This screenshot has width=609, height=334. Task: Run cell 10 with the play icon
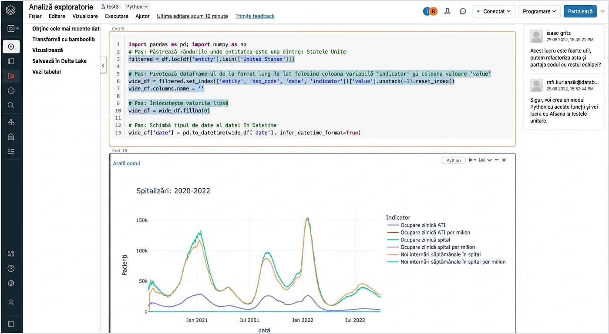[471, 160]
